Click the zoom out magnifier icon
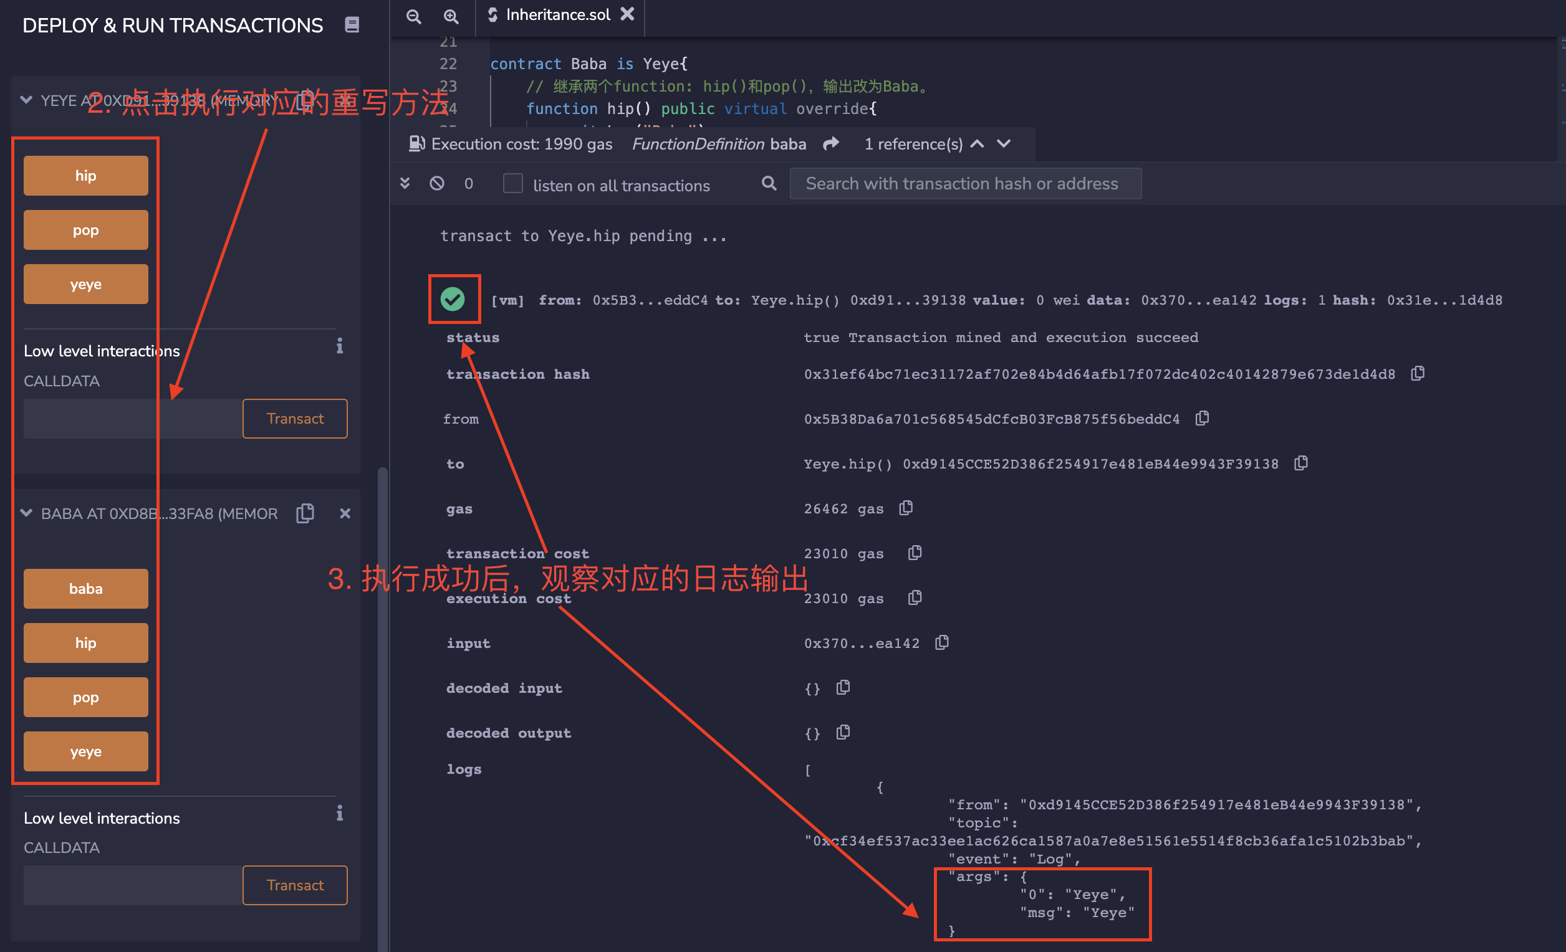 pyautogui.click(x=414, y=17)
